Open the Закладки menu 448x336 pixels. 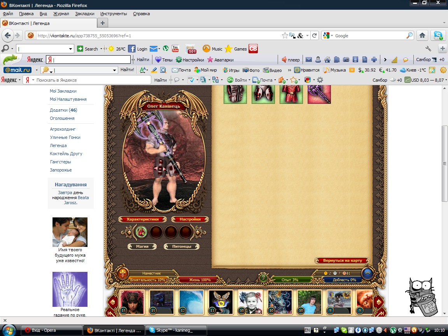click(84, 14)
